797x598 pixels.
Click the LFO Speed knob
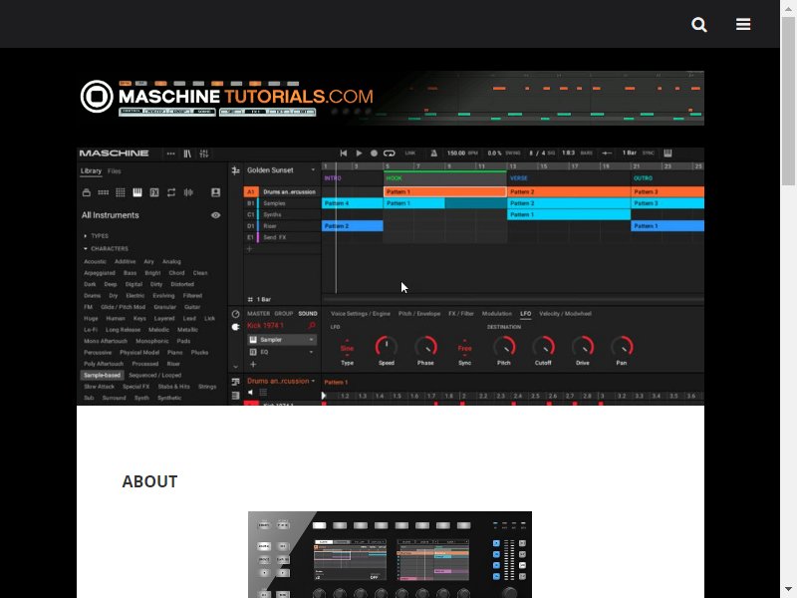point(387,347)
